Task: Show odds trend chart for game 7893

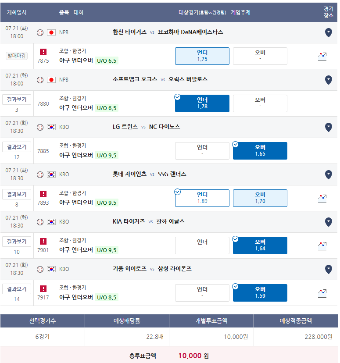Action: coord(322,199)
